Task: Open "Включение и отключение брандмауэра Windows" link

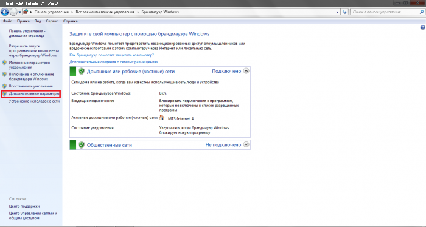Action: (31, 76)
